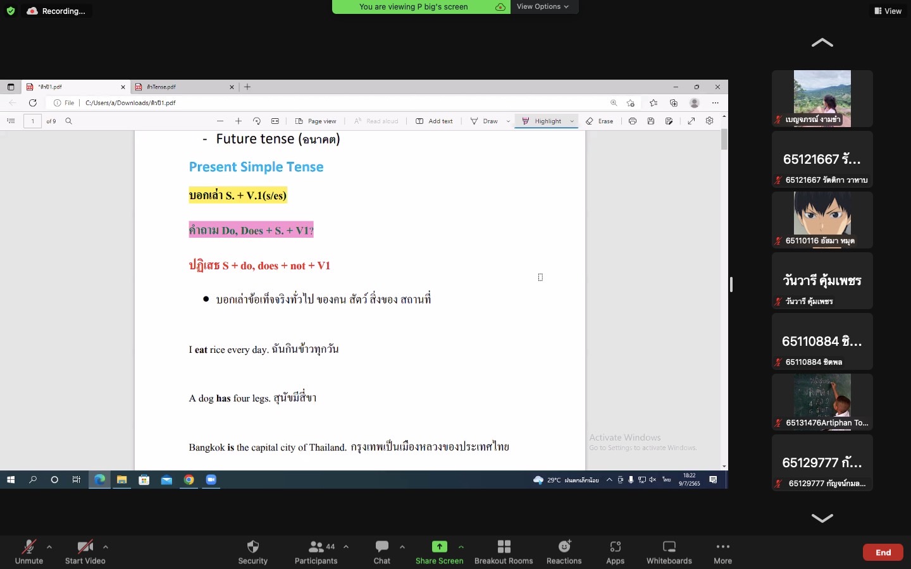The height and width of the screenshot is (569, 911).
Task: Open the browser's three-dot menu
Action: pos(716,102)
